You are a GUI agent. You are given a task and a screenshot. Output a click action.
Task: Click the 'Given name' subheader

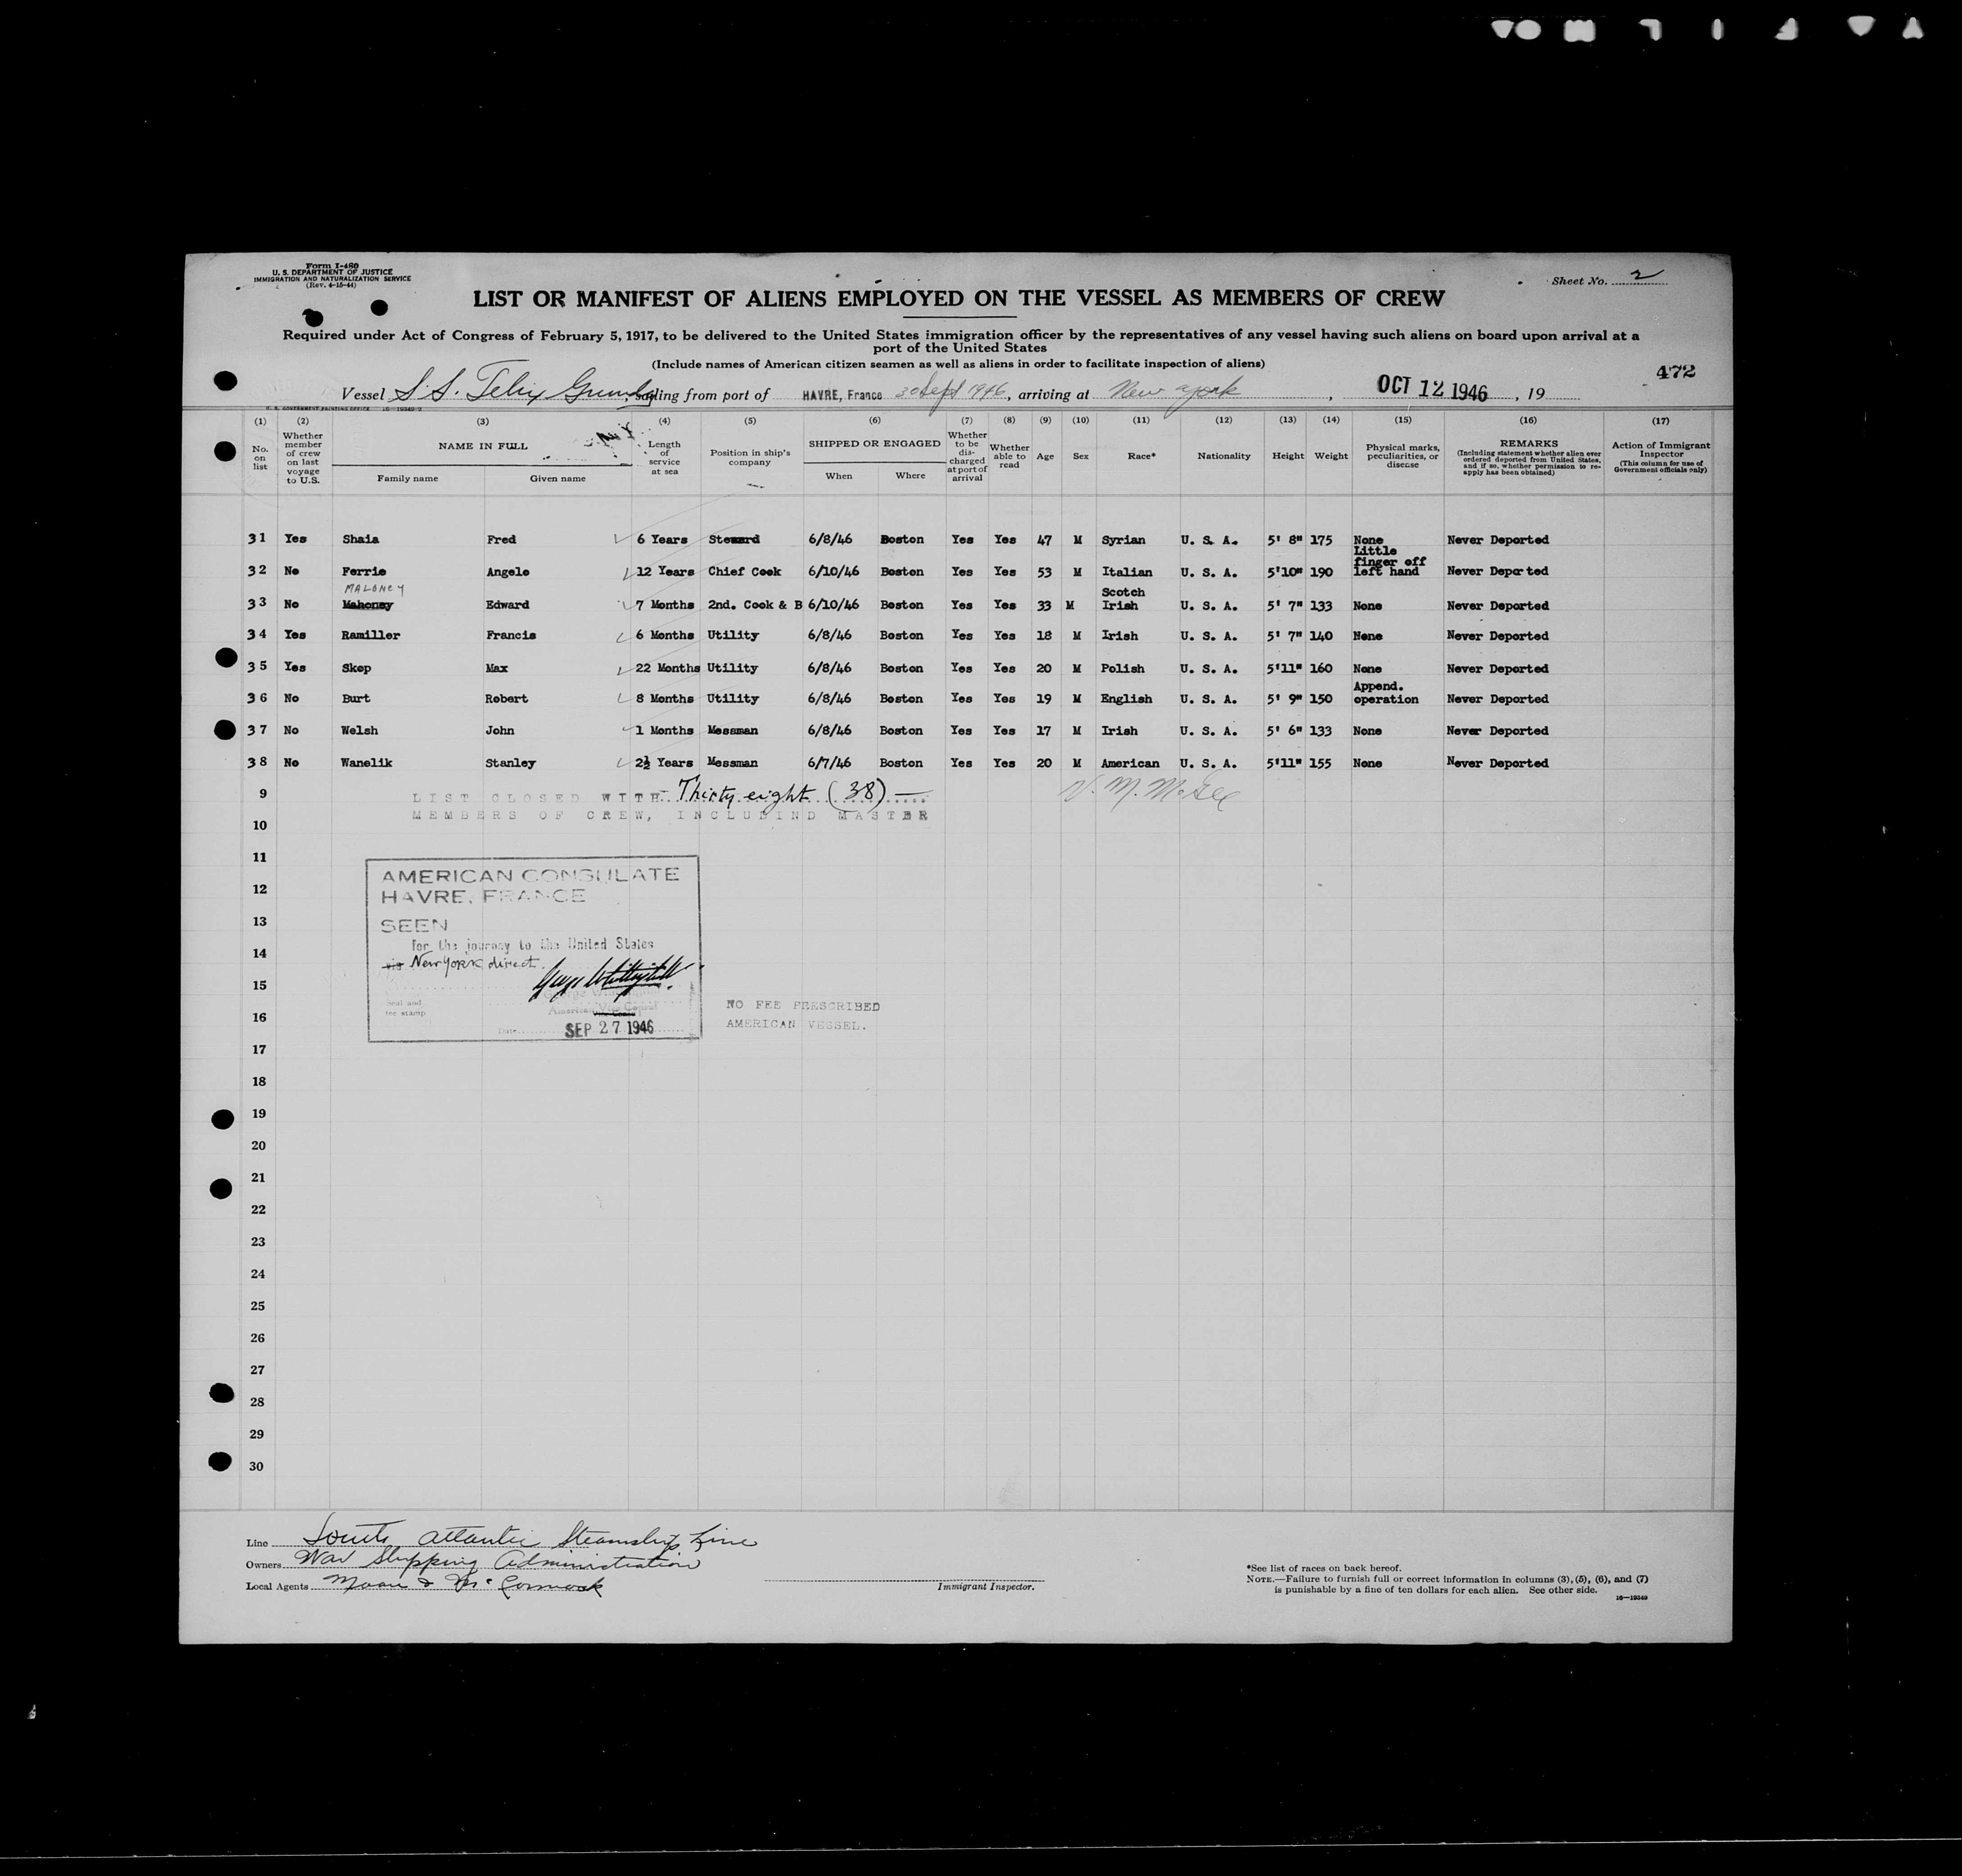pos(558,478)
